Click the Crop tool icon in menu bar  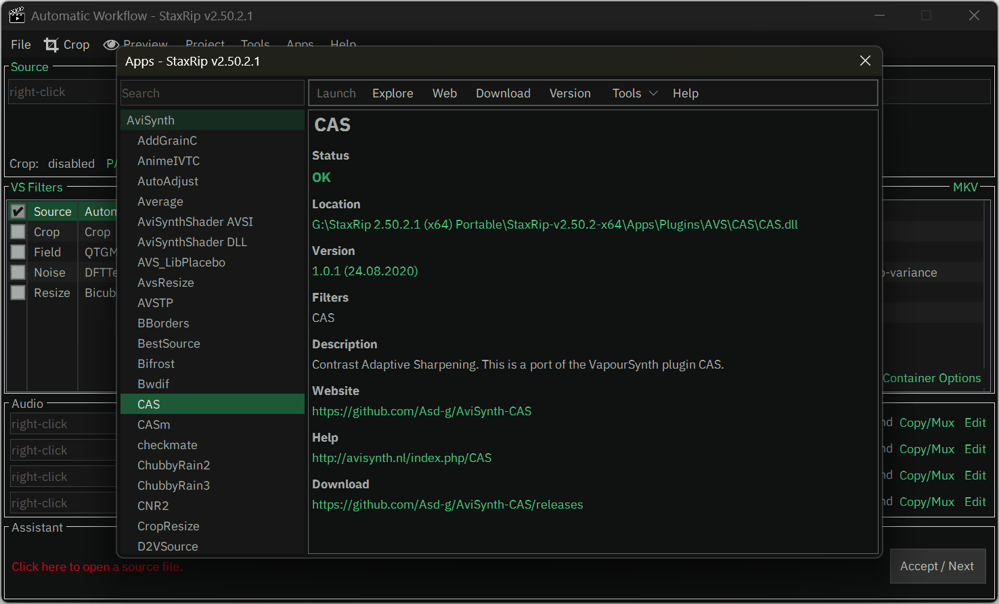point(51,45)
